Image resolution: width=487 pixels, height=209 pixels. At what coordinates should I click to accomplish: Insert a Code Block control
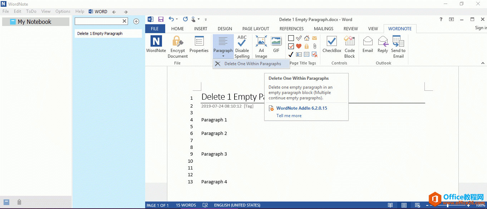(349, 42)
